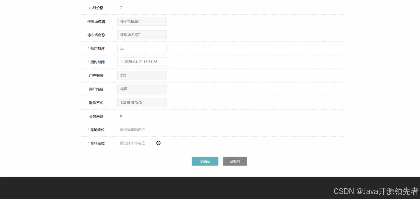Click the 联系方式 label

click(x=96, y=103)
